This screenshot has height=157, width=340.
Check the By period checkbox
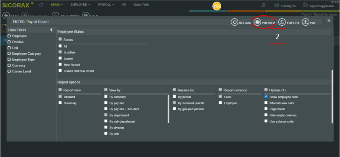(174, 97)
